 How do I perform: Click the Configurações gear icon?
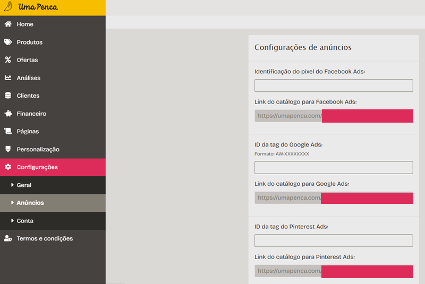click(8, 167)
